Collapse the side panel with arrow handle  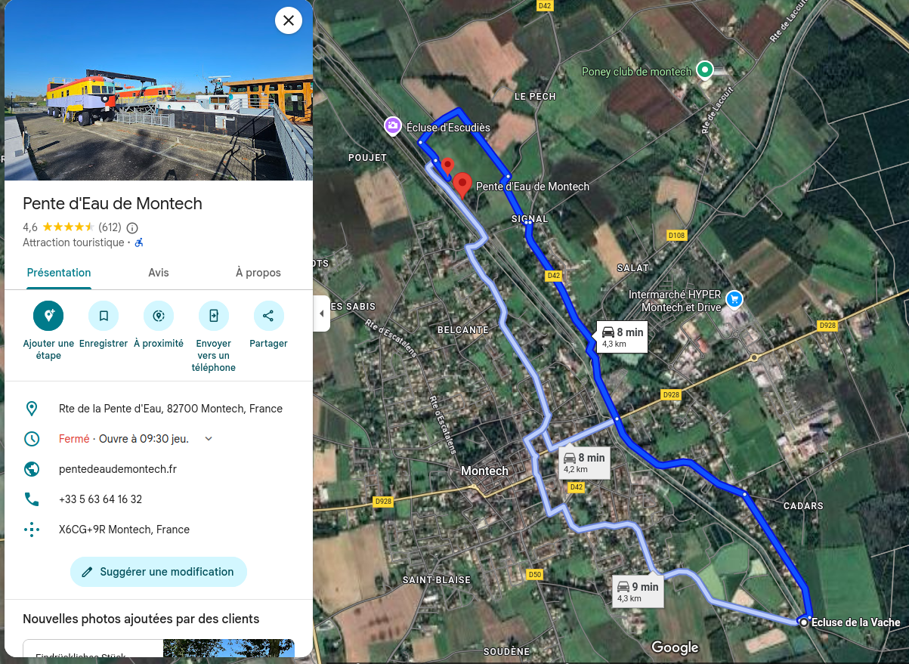point(322,313)
